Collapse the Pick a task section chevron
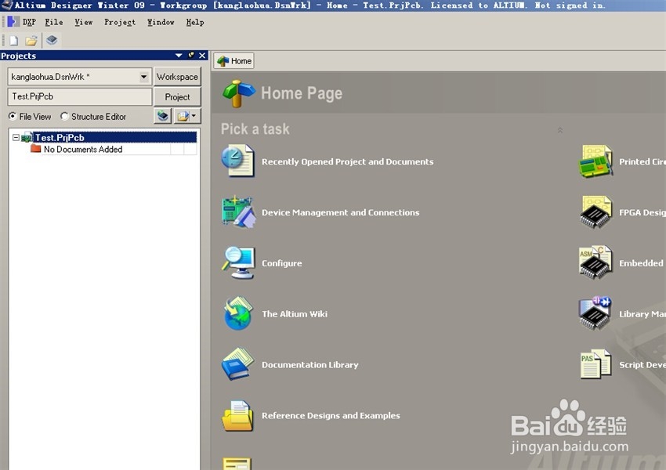The height and width of the screenshot is (470, 666). 559,130
